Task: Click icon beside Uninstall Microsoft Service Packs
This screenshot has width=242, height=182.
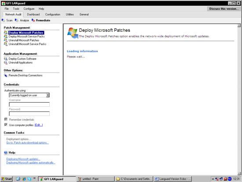Action: pos(6,44)
